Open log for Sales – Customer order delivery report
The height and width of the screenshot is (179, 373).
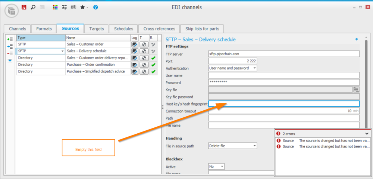click(135, 58)
